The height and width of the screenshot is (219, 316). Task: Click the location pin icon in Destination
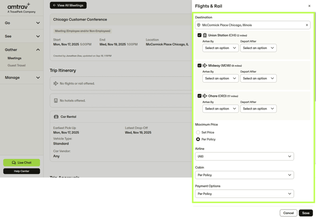pos(199,25)
